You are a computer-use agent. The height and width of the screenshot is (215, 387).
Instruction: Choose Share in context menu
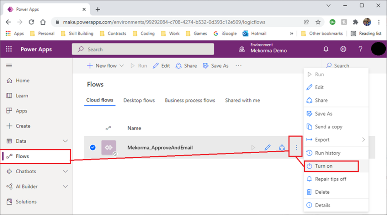click(336, 101)
